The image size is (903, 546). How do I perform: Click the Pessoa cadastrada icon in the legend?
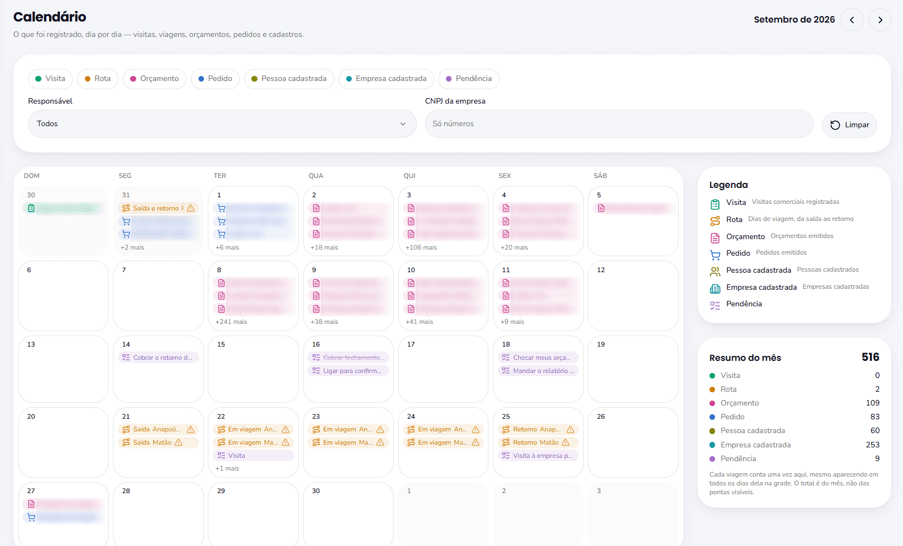pyautogui.click(x=715, y=272)
